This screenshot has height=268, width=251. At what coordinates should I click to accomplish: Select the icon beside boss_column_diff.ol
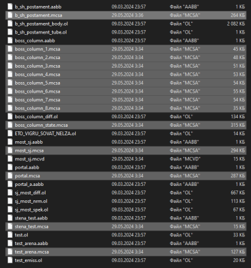(10, 117)
